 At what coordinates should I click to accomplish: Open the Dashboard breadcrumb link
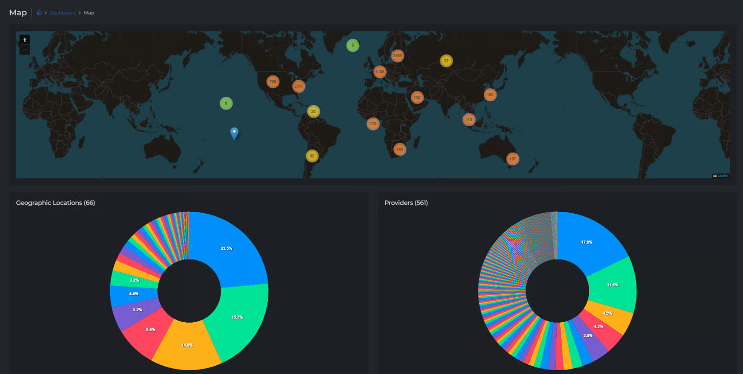pos(63,13)
